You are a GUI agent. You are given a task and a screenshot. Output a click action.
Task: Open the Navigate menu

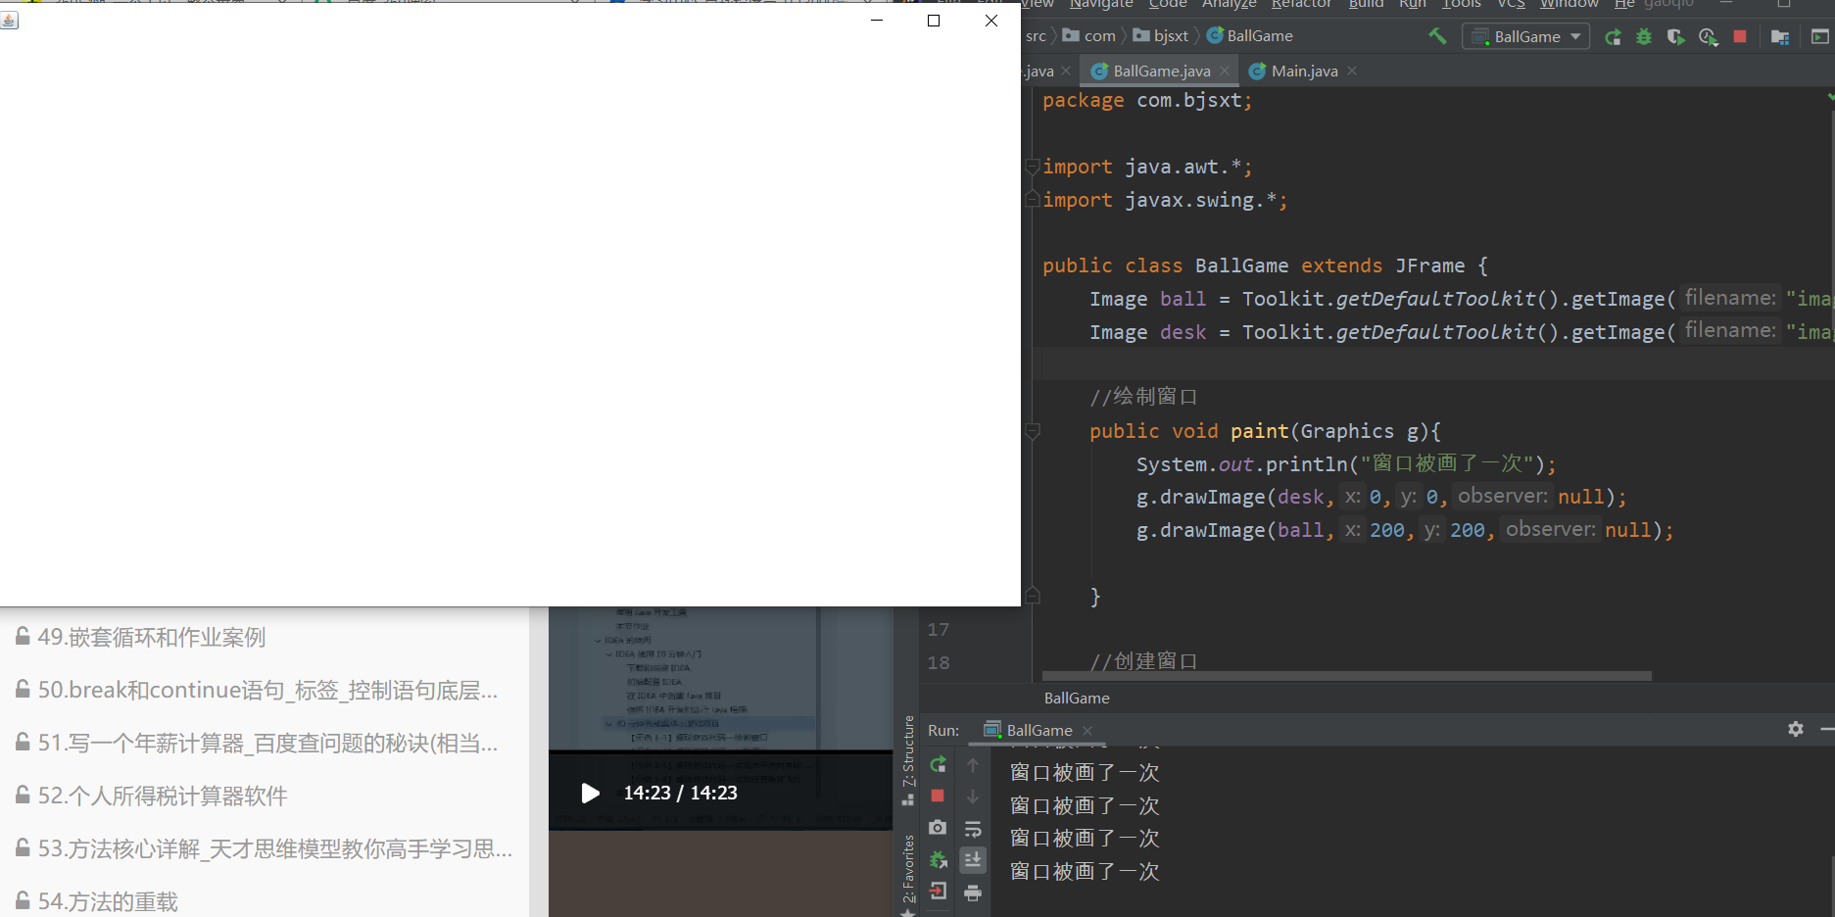(1101, 4)
